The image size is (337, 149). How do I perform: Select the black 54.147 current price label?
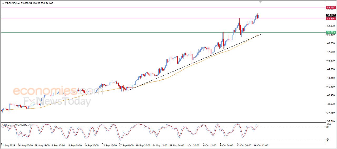(330, 15)
